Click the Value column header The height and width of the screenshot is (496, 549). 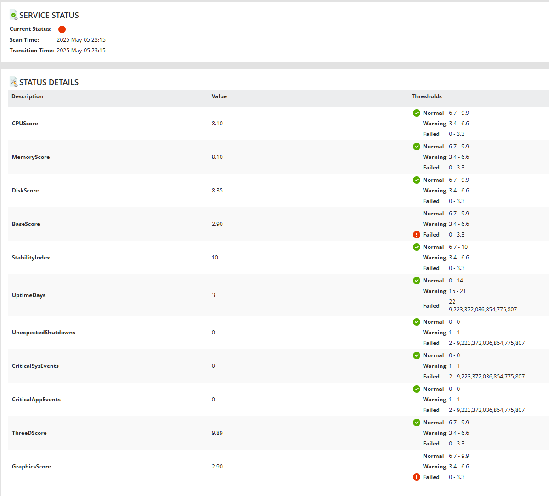click(219, 96)
